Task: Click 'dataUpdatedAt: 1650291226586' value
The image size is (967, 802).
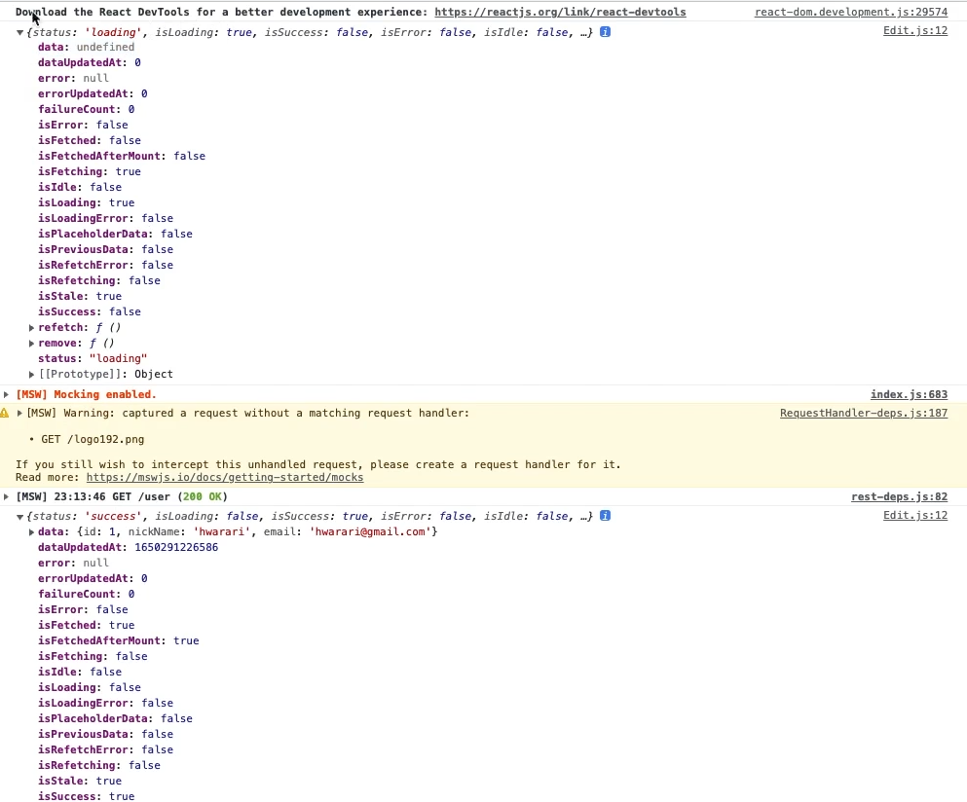Action: pyautogui.click(x=176, y=547)
